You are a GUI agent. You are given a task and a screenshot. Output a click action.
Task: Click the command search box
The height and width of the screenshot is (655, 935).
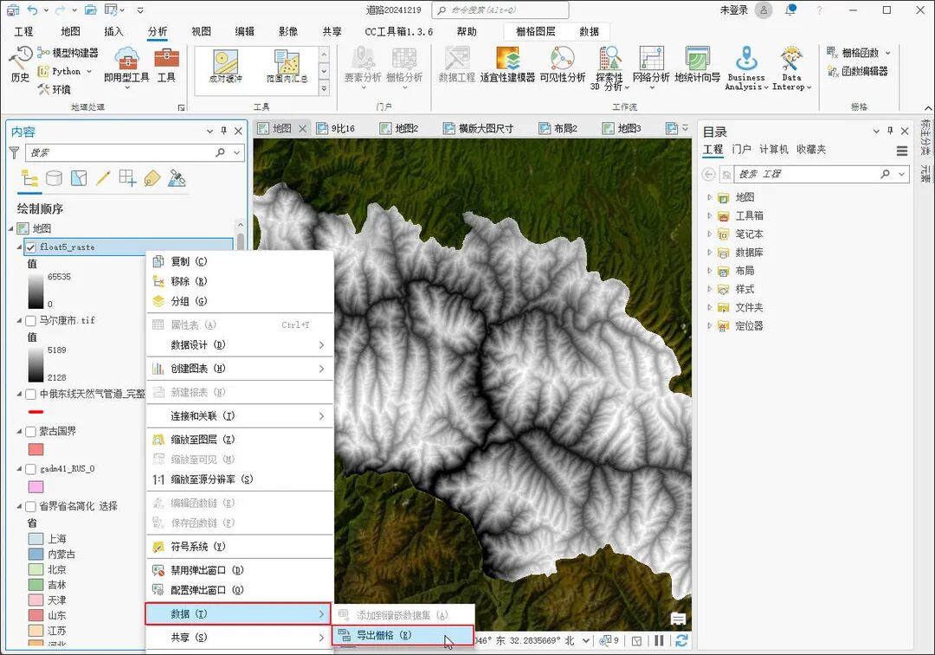tap(500, 10)
